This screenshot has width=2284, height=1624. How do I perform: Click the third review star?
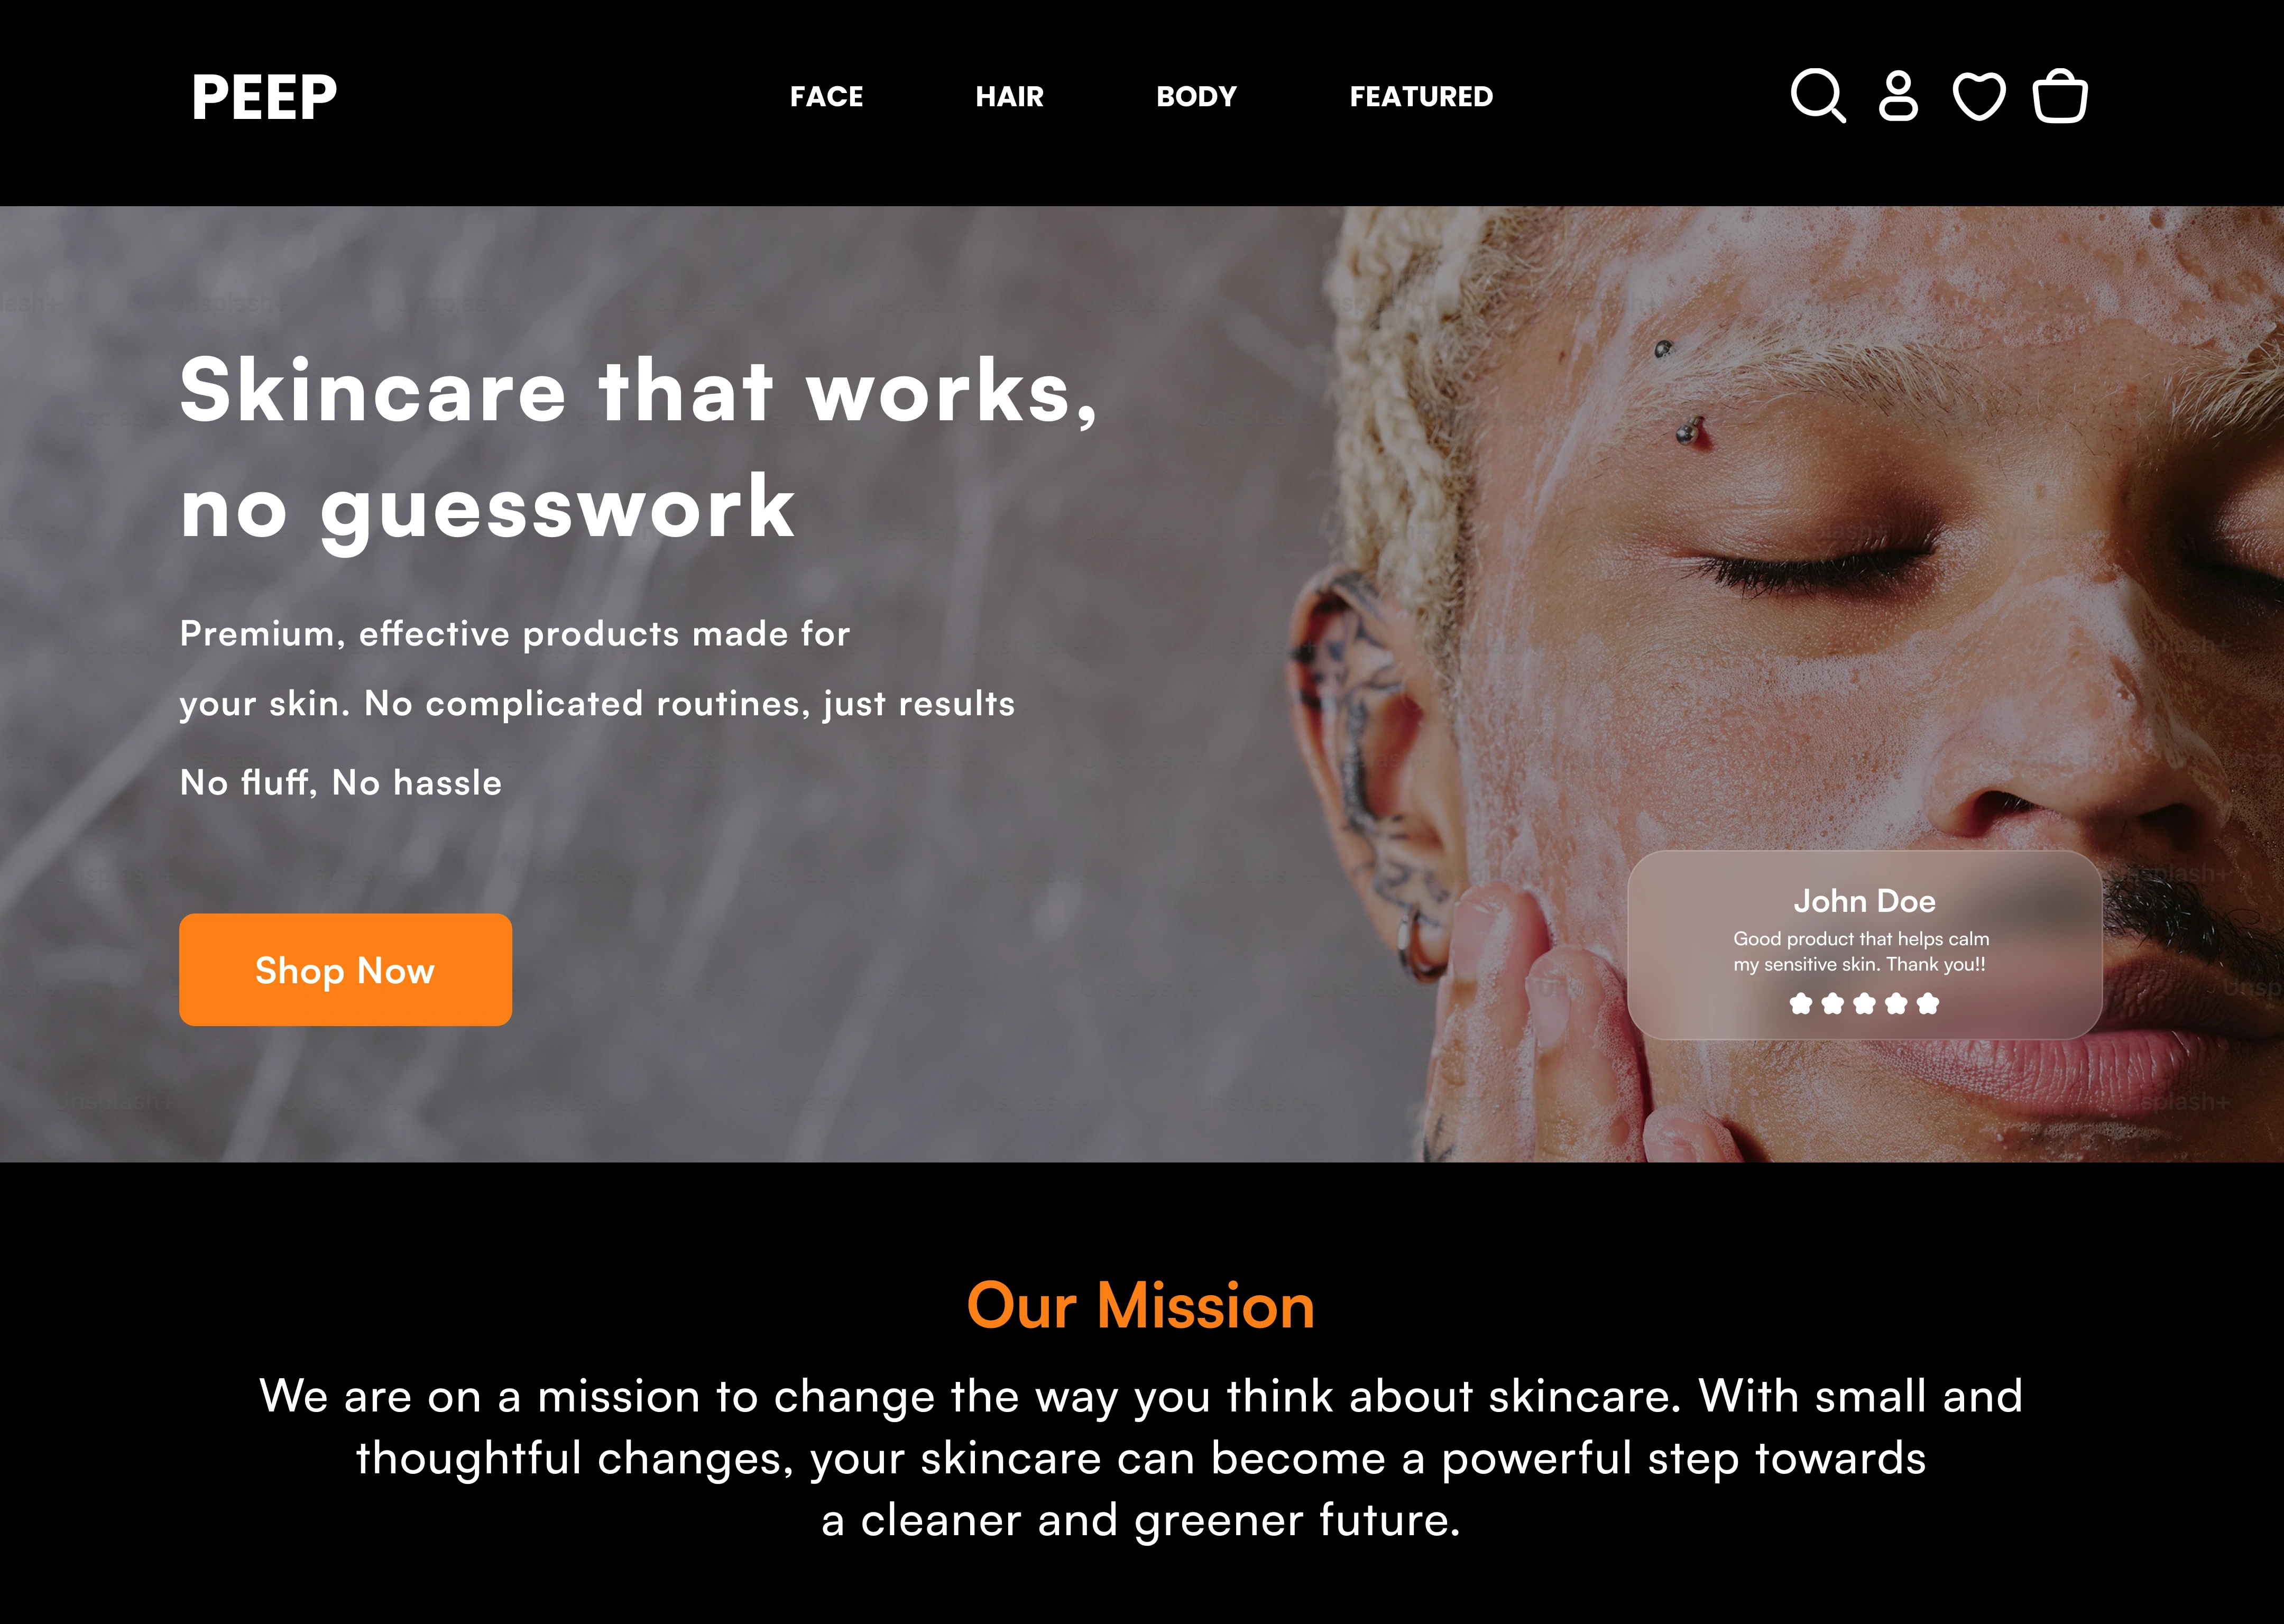tap(1864, 1003)
